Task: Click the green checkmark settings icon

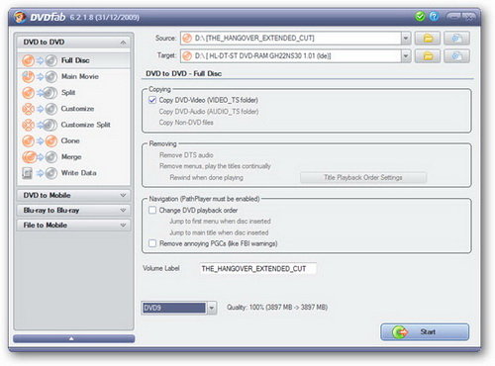Action: pos(420,16)
